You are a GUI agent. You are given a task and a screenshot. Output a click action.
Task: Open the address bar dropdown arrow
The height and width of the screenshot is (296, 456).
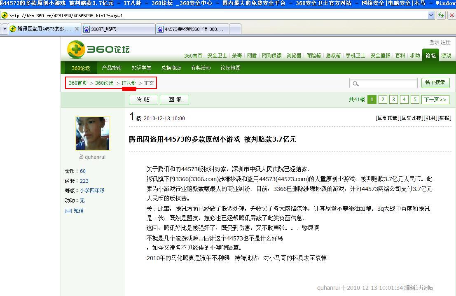[x=431, y=15]
